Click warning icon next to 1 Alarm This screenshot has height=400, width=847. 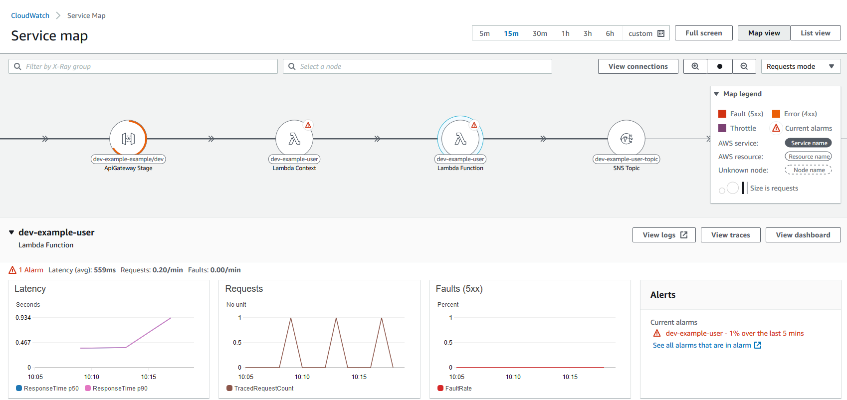click(x=13, y=270)
